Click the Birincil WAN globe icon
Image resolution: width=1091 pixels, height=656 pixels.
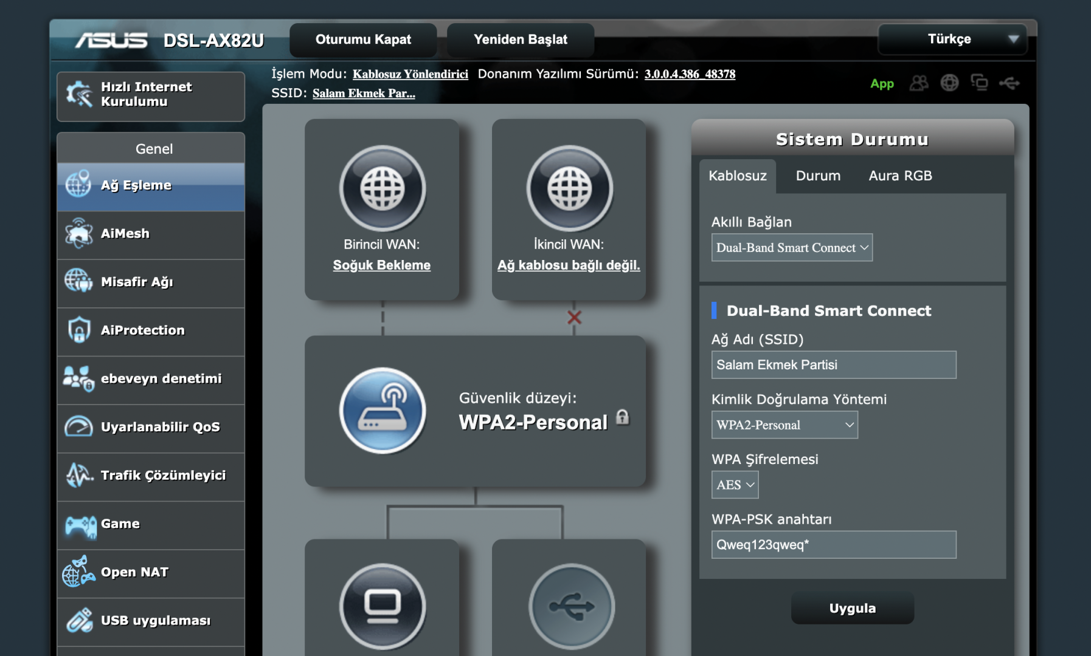382,188
